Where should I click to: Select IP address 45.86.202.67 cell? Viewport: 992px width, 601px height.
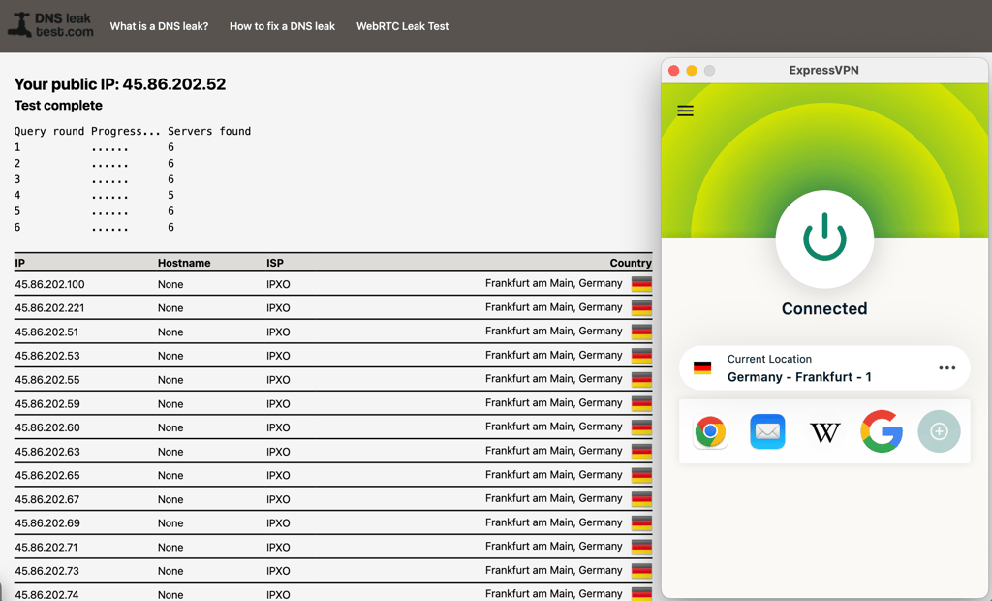pyautogui.click(x=47, y=499)
